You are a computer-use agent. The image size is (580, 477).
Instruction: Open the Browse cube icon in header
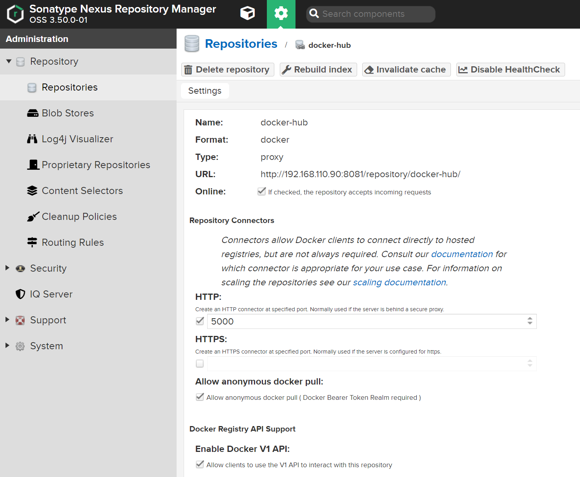click(x=248, y=14)
